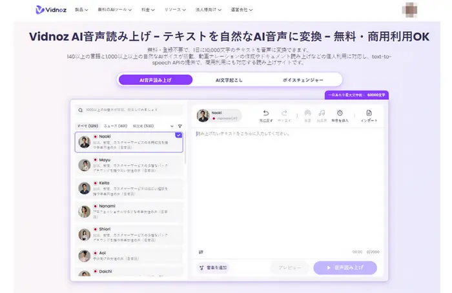Click the translate icon below the text area
452x293 pixels.
pyautogui.click(x=201, y=252)
